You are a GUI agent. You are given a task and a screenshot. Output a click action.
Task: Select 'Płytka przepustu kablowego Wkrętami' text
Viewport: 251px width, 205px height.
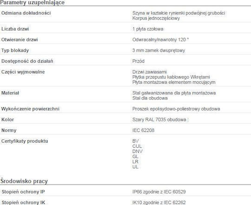171,77
